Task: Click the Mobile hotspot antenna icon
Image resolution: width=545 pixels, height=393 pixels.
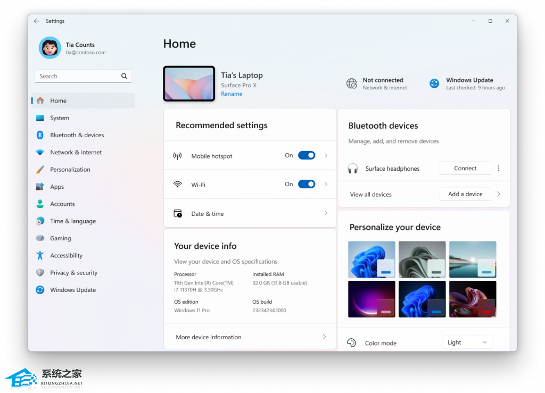Action: coord(178,156)
